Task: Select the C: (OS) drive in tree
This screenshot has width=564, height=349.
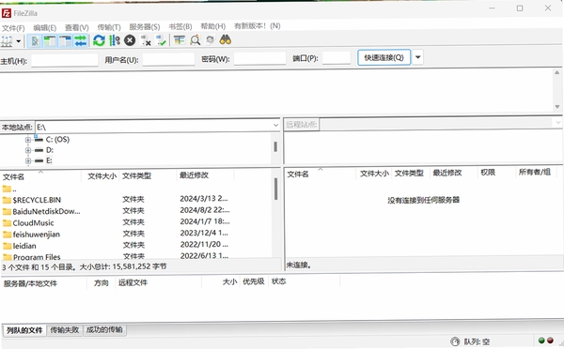Action: point(57,139)
